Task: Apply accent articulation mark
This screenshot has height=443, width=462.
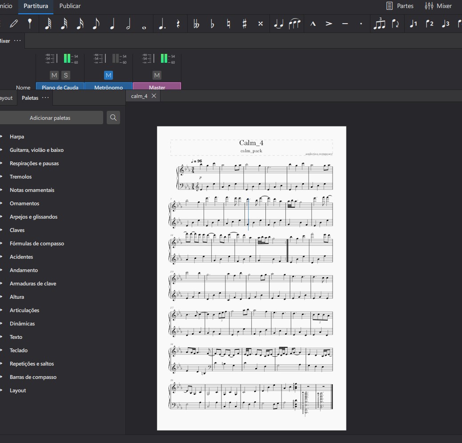Action: click(329, 24)
